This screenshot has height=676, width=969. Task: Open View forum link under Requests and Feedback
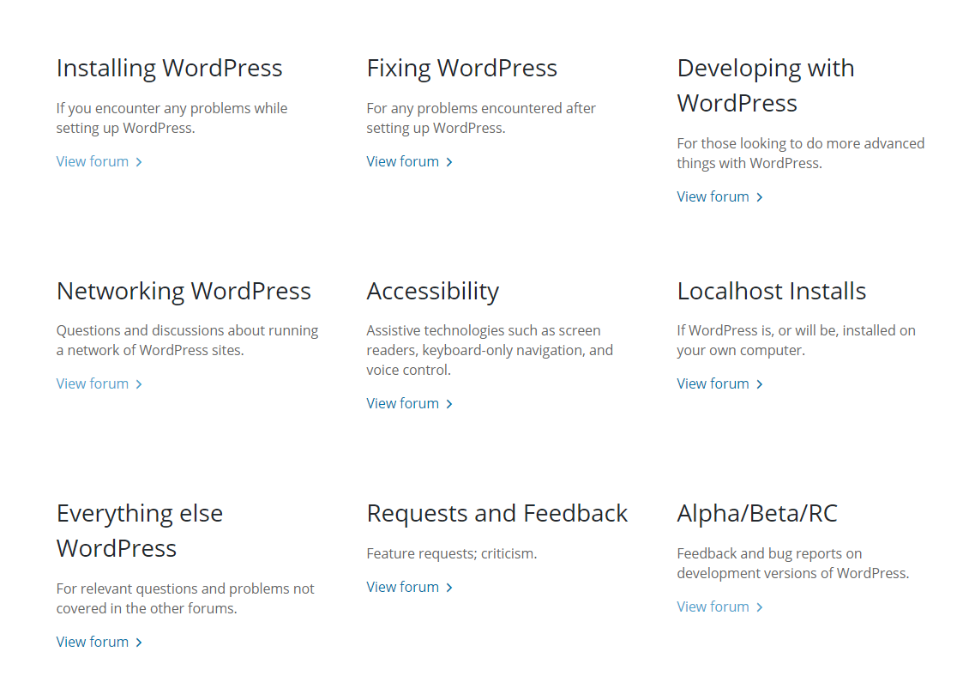[409, 587]
